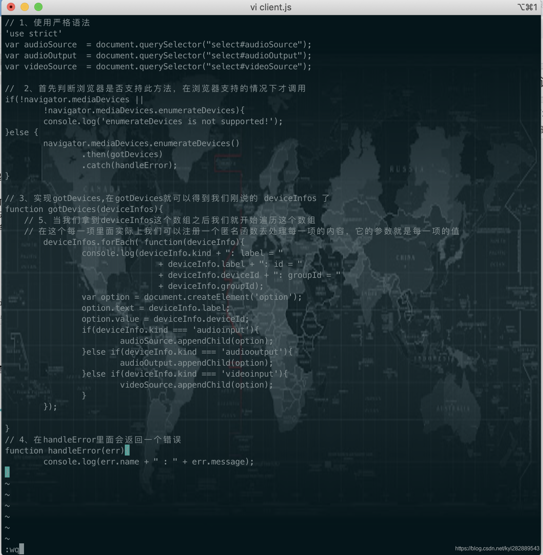Click comment '// 1、使用严格语法'
Screen dimensions: 543x555
pos(47,23)
